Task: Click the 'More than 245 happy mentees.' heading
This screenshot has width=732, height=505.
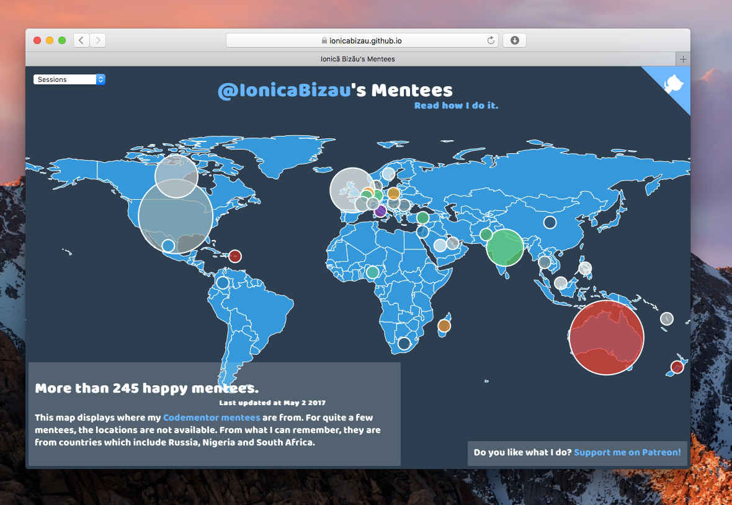Action: pos(146,388)
